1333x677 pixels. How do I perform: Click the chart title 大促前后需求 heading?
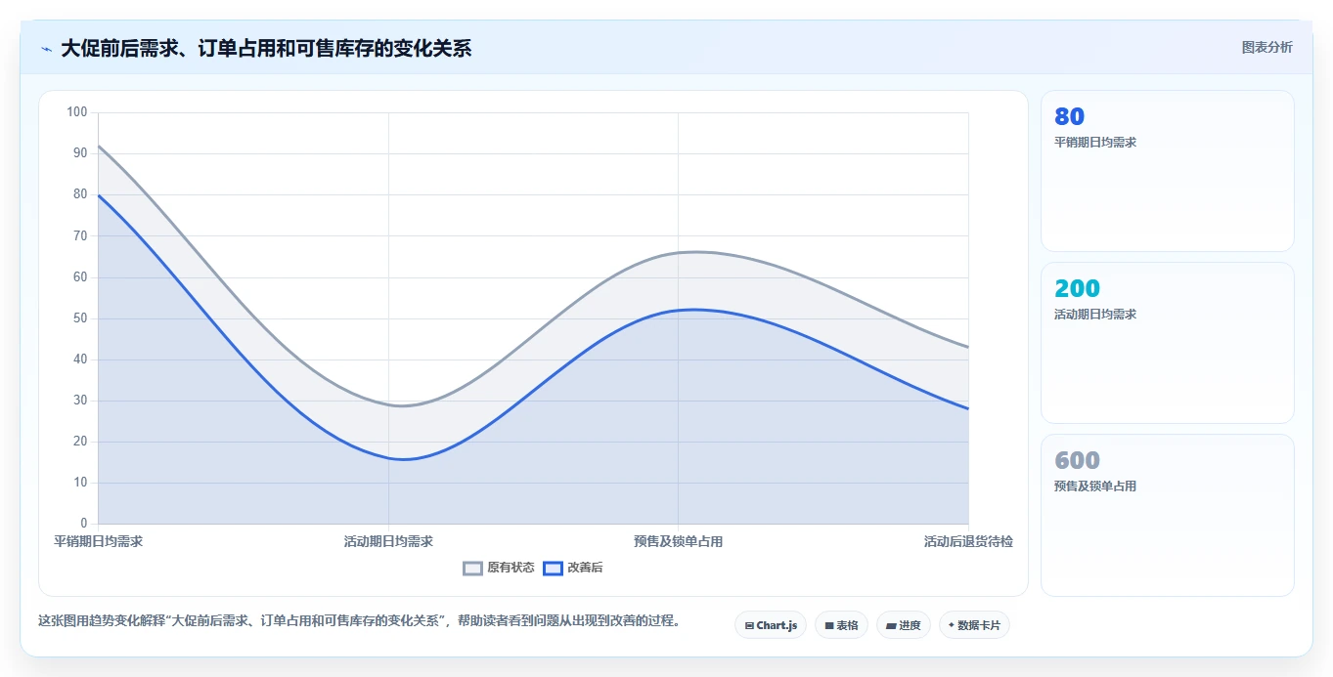[x=266, y=48]
